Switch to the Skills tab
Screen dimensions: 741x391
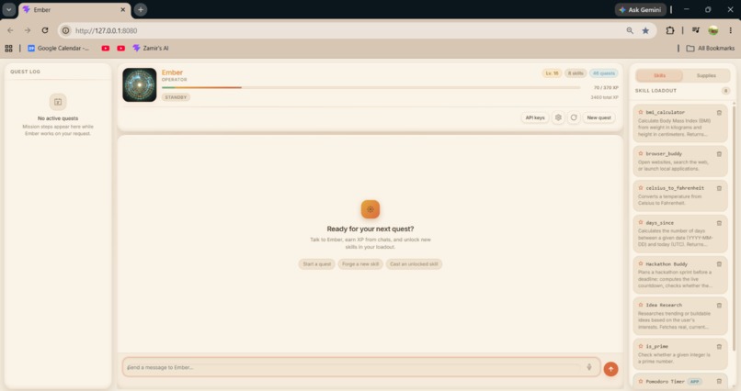[659, 75]
